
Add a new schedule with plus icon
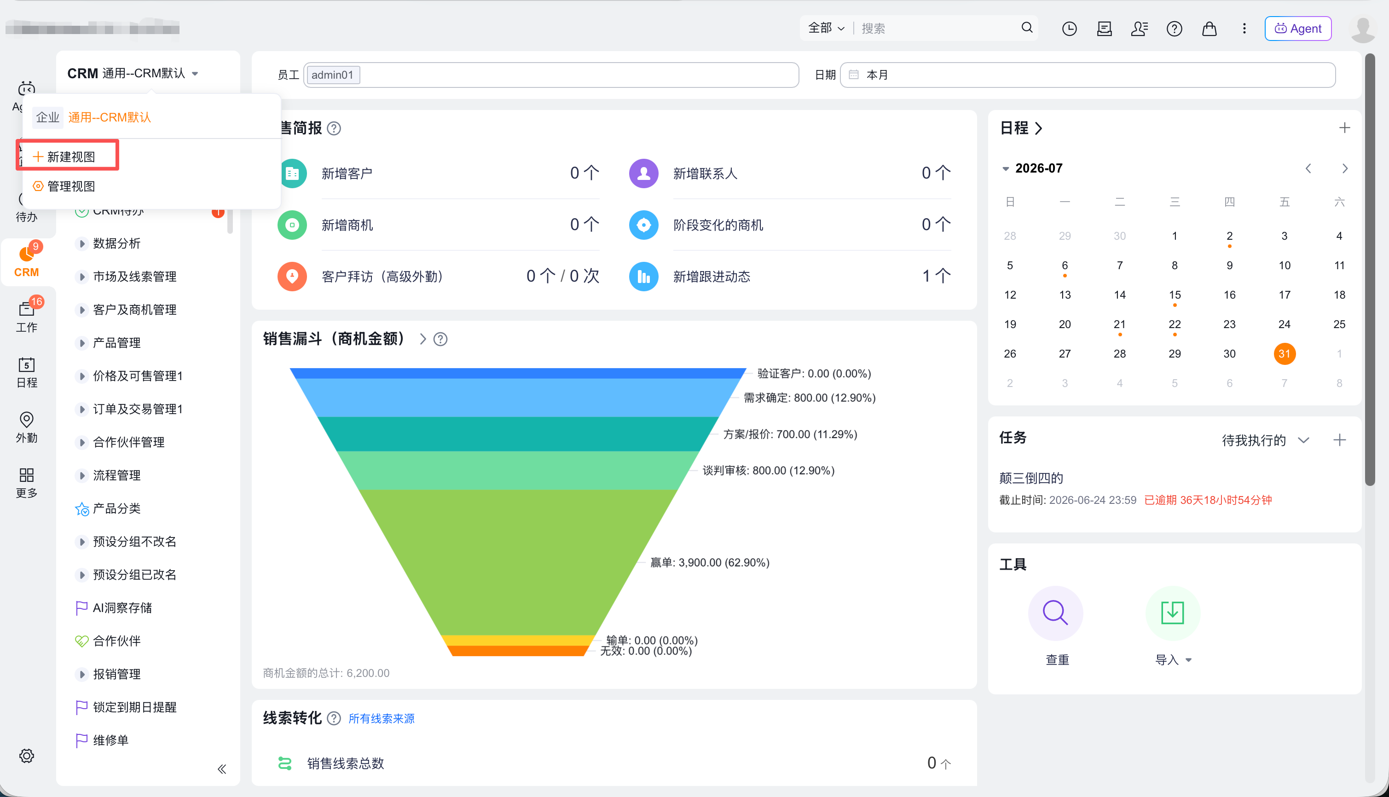(1345, 128)
